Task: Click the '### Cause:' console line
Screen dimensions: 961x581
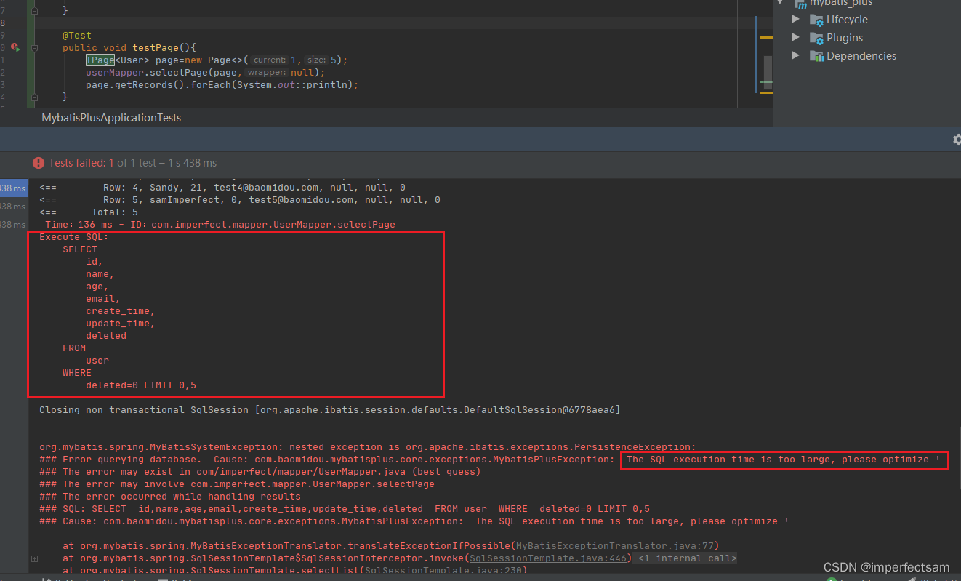Action: click(414, 521)
